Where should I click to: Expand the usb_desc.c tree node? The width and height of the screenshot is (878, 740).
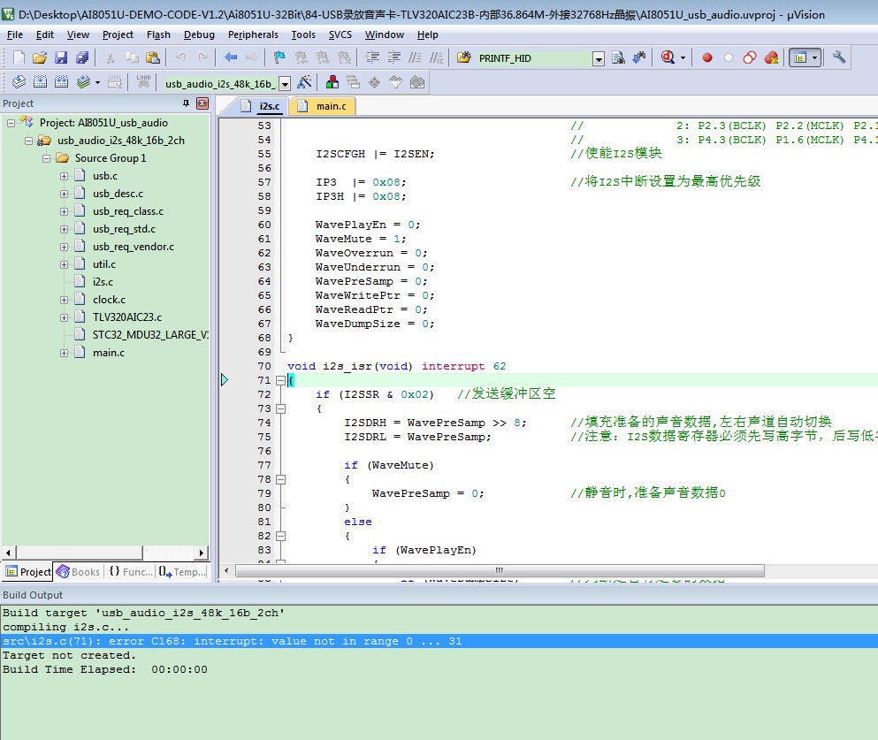[65, 194]
